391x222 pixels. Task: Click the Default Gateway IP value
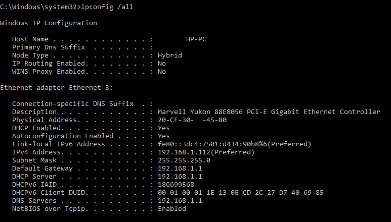[x=180, y=168]
